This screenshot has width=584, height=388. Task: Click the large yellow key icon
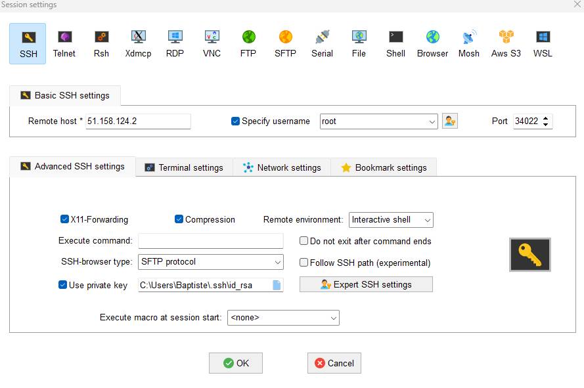(529, 255)
